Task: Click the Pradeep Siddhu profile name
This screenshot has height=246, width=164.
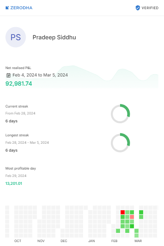Action: 54,37
